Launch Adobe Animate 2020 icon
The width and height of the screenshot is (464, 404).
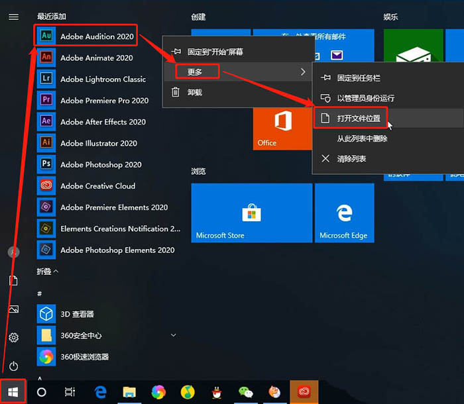[46, 57]
